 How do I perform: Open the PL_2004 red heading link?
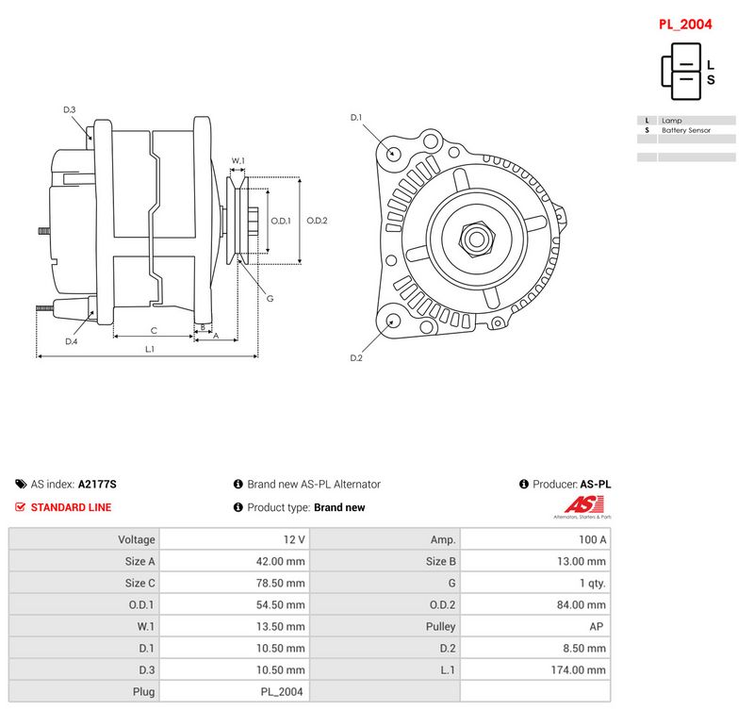[685, 25]
